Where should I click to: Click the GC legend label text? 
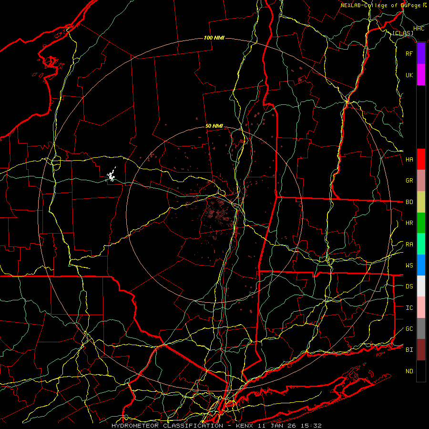(x=409, y=329)
